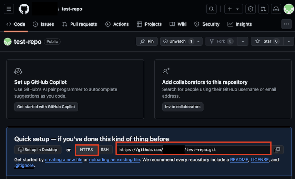Switch to the Issues tab
The width and height of the screenshot is (295, 179).
tap(43, 24)
